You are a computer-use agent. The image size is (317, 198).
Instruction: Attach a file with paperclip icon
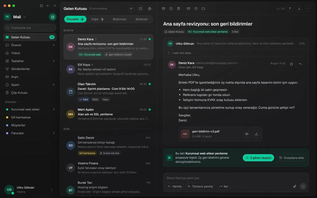295,186
